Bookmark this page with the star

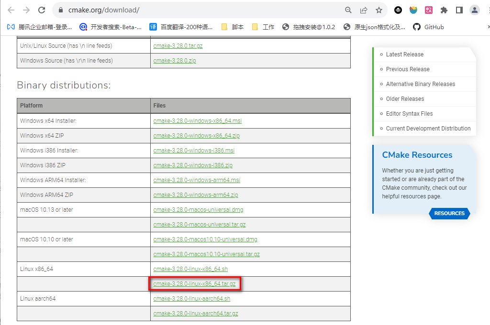[379, 10]
